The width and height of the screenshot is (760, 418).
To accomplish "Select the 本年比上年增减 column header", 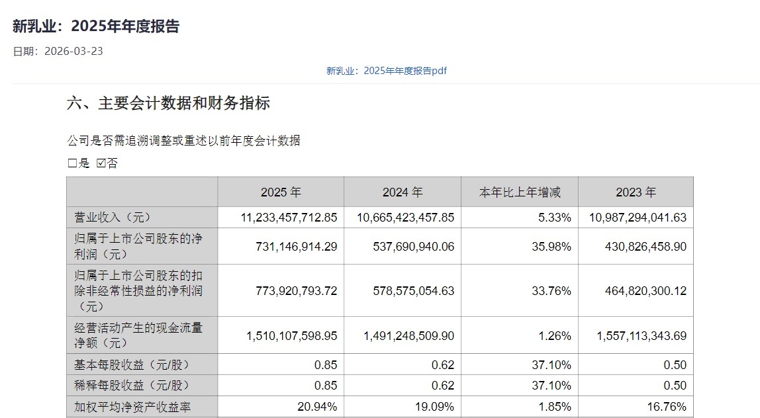I will click(520, 192).
